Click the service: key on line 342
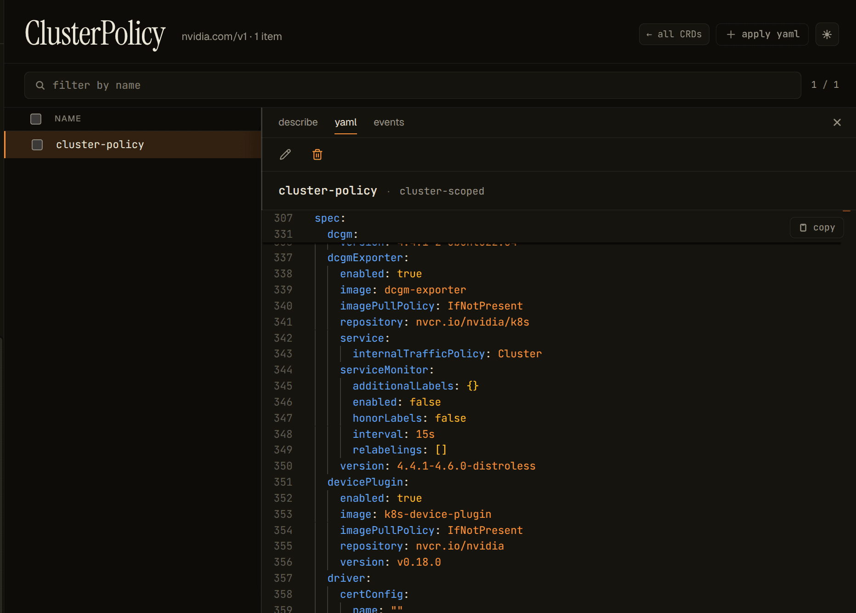The image size is (856, 613). pyautogui.click(x=365, y=338)
